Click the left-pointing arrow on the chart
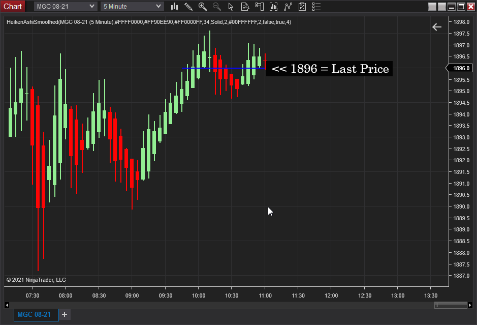The height and width of the screenshot is (325, 477). [437, 27]
